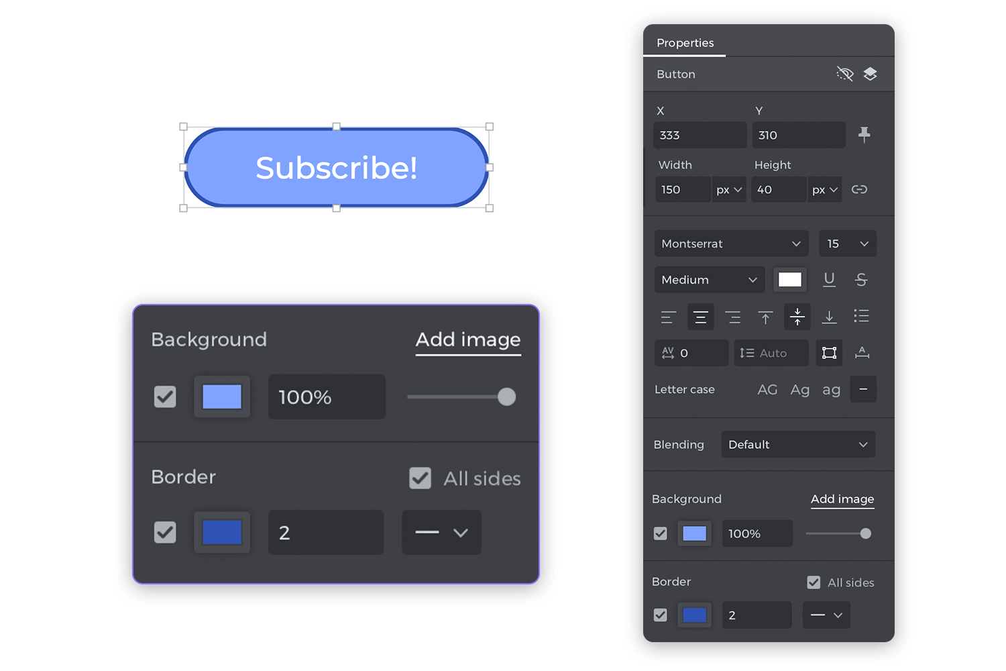Reset letter case with the dash button
The image size is (1006, 671).
coord(863,389)
